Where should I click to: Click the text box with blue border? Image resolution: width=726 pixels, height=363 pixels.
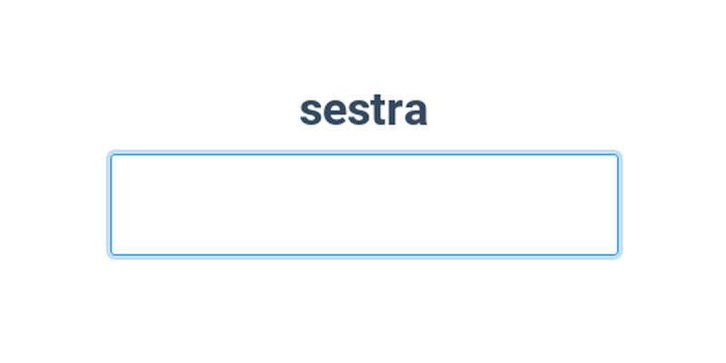tap(364, 204)
